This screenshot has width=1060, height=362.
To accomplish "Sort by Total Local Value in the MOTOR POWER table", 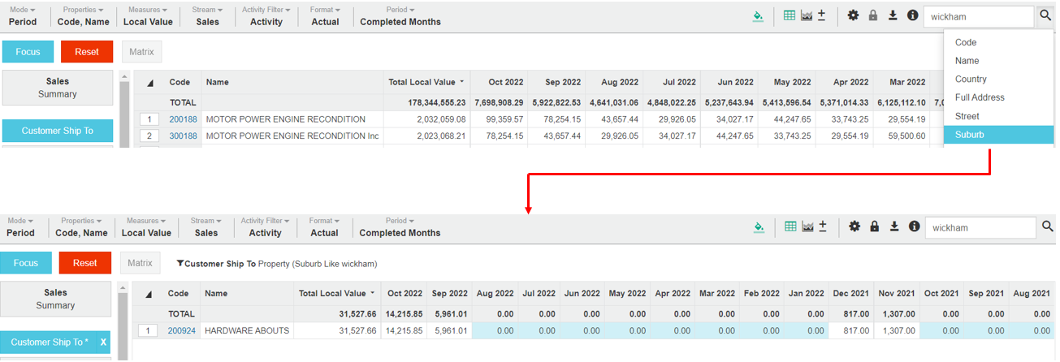I will (426, 82).
